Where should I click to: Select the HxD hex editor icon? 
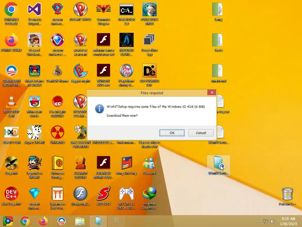pyautogui.click(x=12, y=135)
